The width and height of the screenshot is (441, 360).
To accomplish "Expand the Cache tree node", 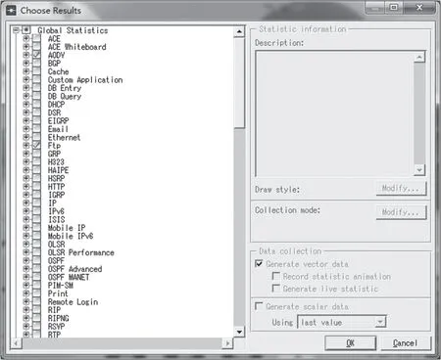I will (26, 71).
